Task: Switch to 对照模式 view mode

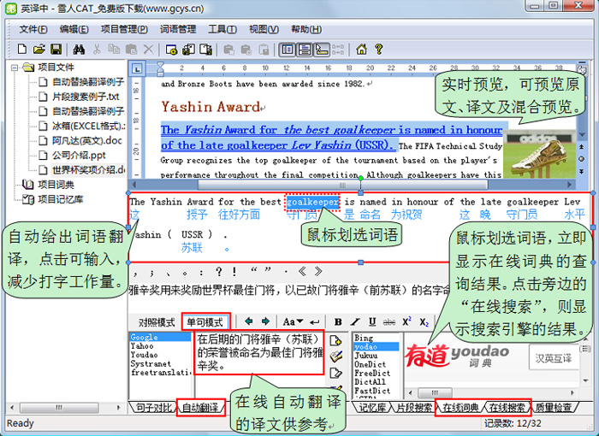Action: 157,322
